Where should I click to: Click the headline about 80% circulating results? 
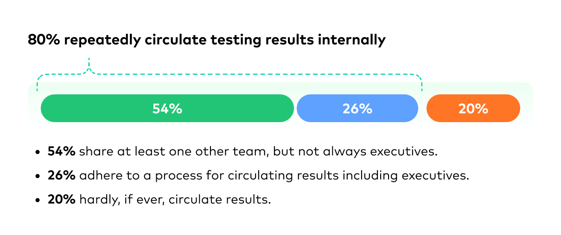pos(207,40)
